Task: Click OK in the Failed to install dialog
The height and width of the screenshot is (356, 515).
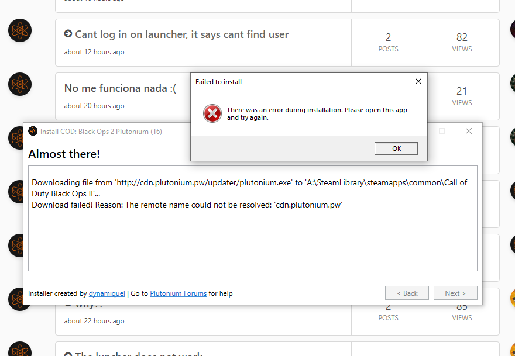Action: (x=396, y=148)
